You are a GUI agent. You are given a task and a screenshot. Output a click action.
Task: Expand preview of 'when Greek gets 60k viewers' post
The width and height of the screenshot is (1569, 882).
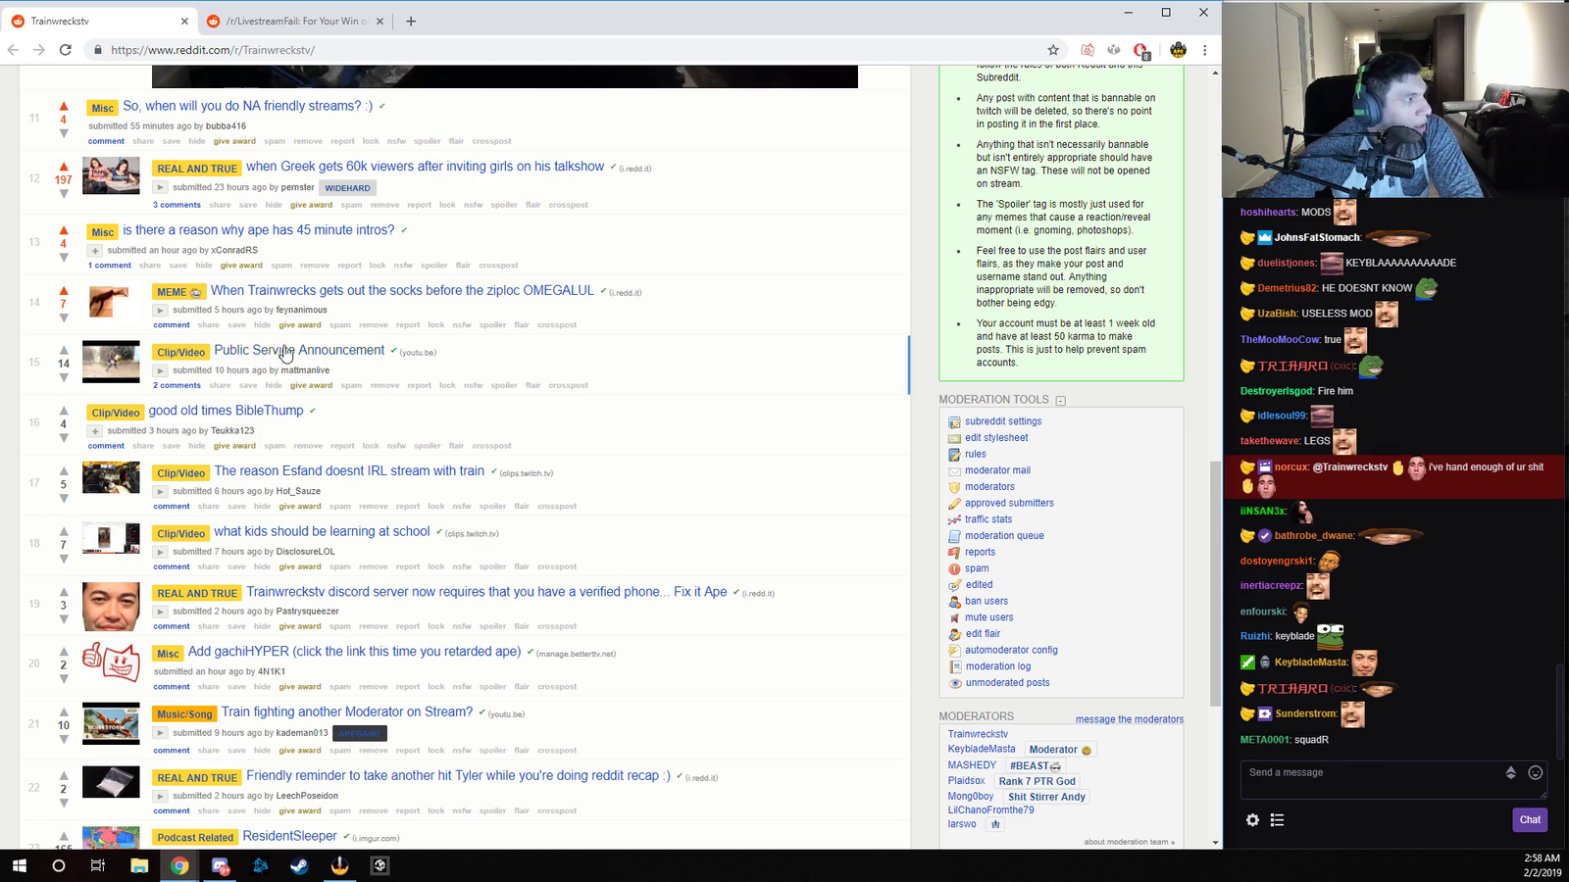click(160, 187)
